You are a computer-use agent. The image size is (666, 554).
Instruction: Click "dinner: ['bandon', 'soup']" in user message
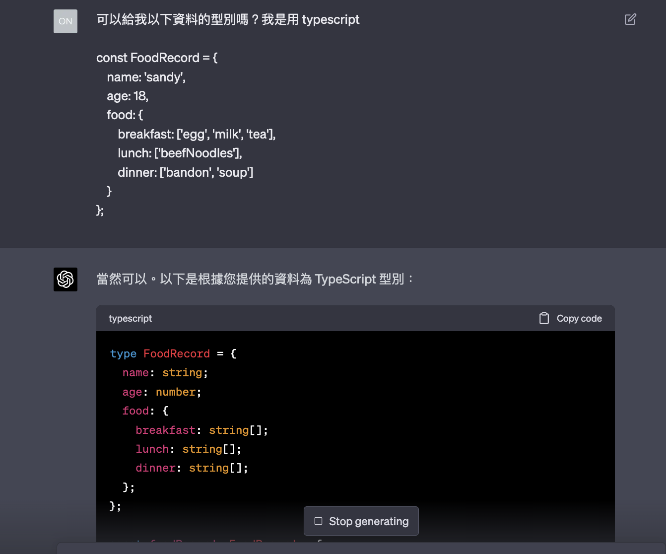(185, 173)
